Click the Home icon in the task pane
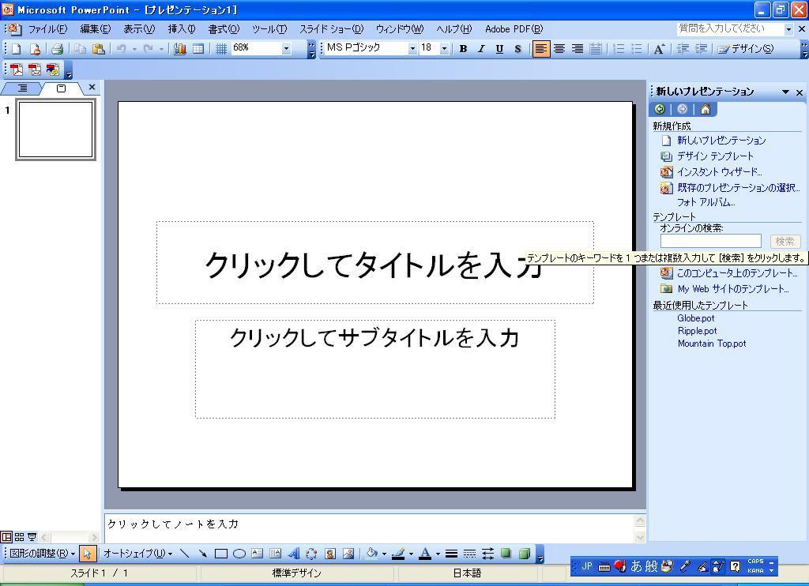 (705, 109)
